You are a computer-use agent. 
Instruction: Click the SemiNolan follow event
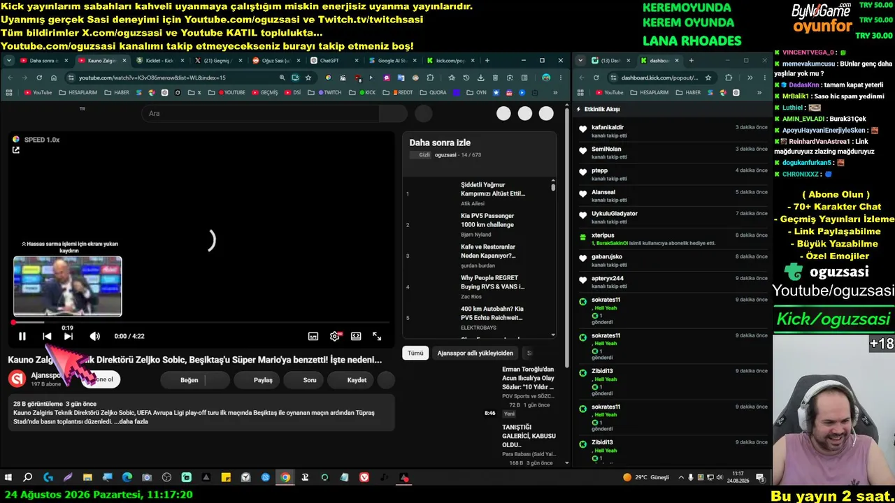pos(674,152)
